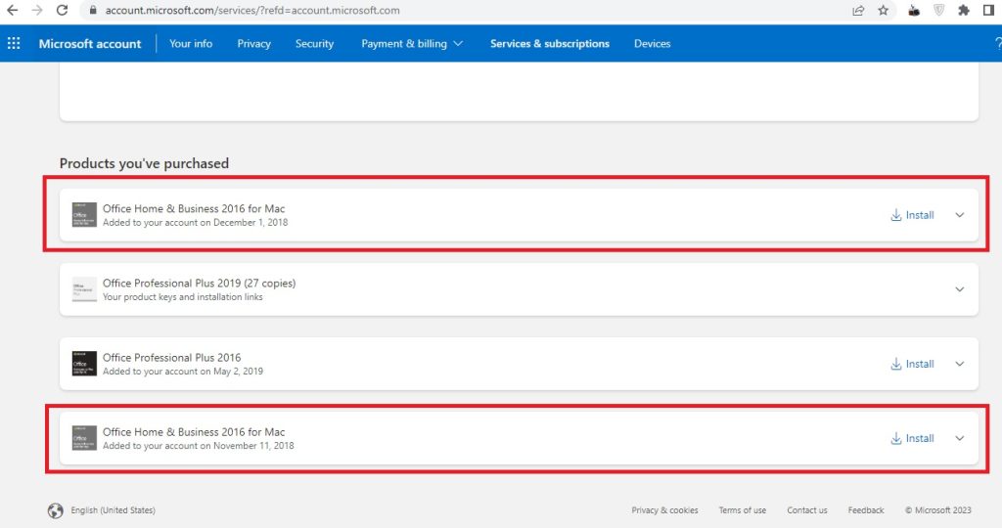
Task: Open the browser side panel icon
Action: (988, 11)
